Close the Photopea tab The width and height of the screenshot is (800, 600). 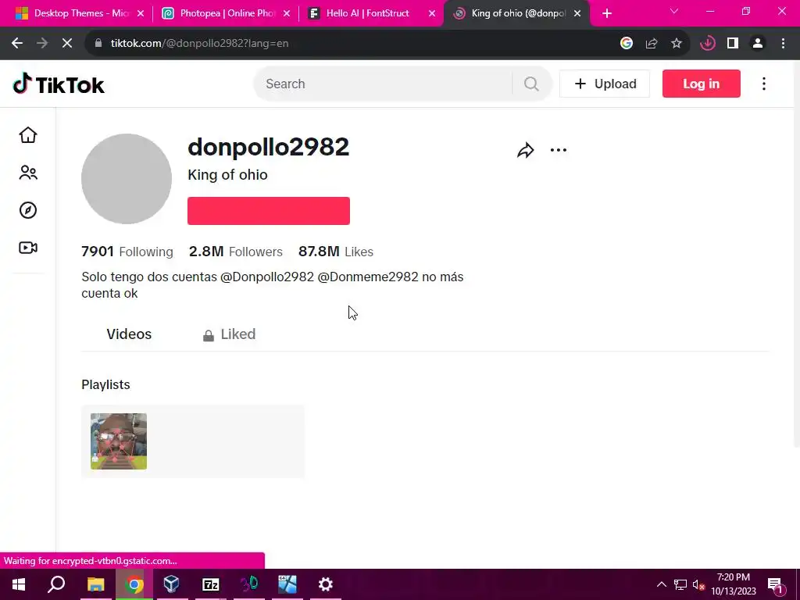click(x=287, y=13)
